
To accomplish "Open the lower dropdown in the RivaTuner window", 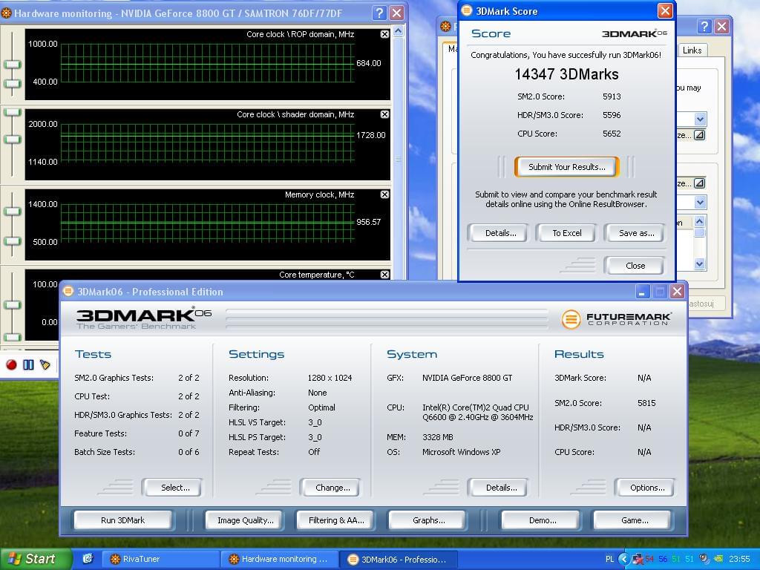I will (x=700, y=203).
